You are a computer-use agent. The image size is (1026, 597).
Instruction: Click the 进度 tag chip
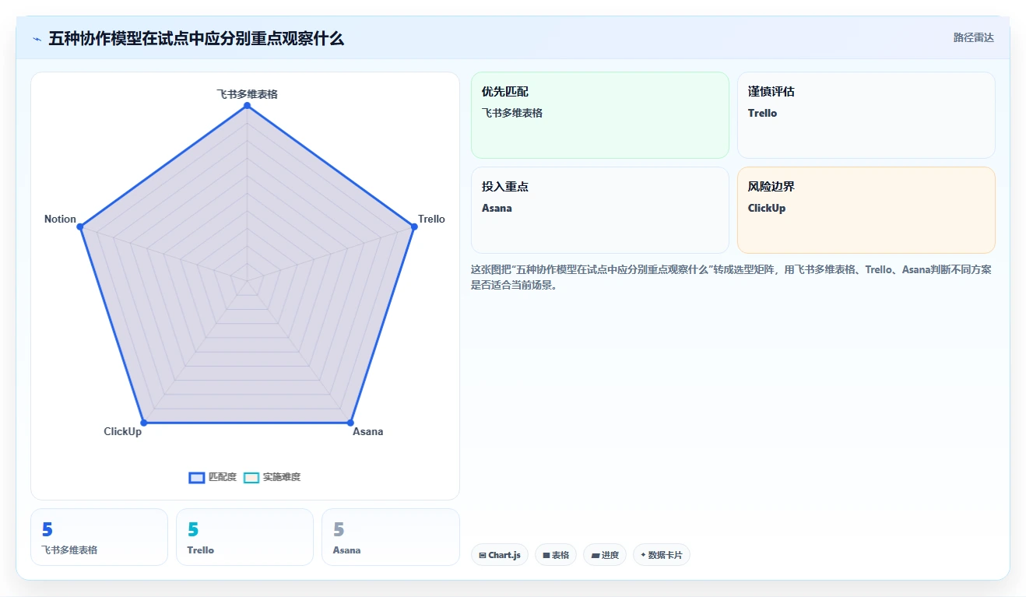tap(605, 555)
